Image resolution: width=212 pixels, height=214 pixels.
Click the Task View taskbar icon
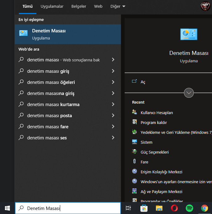128,208
